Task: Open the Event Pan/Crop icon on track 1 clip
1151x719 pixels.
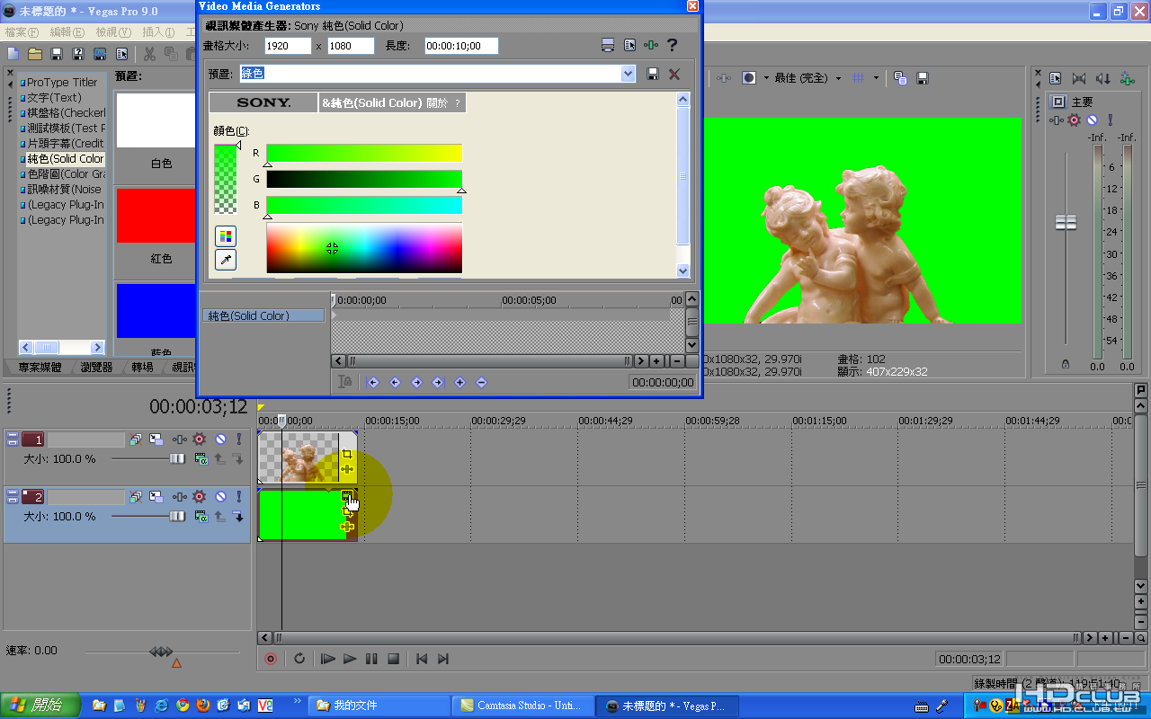Action: point(347,455)
